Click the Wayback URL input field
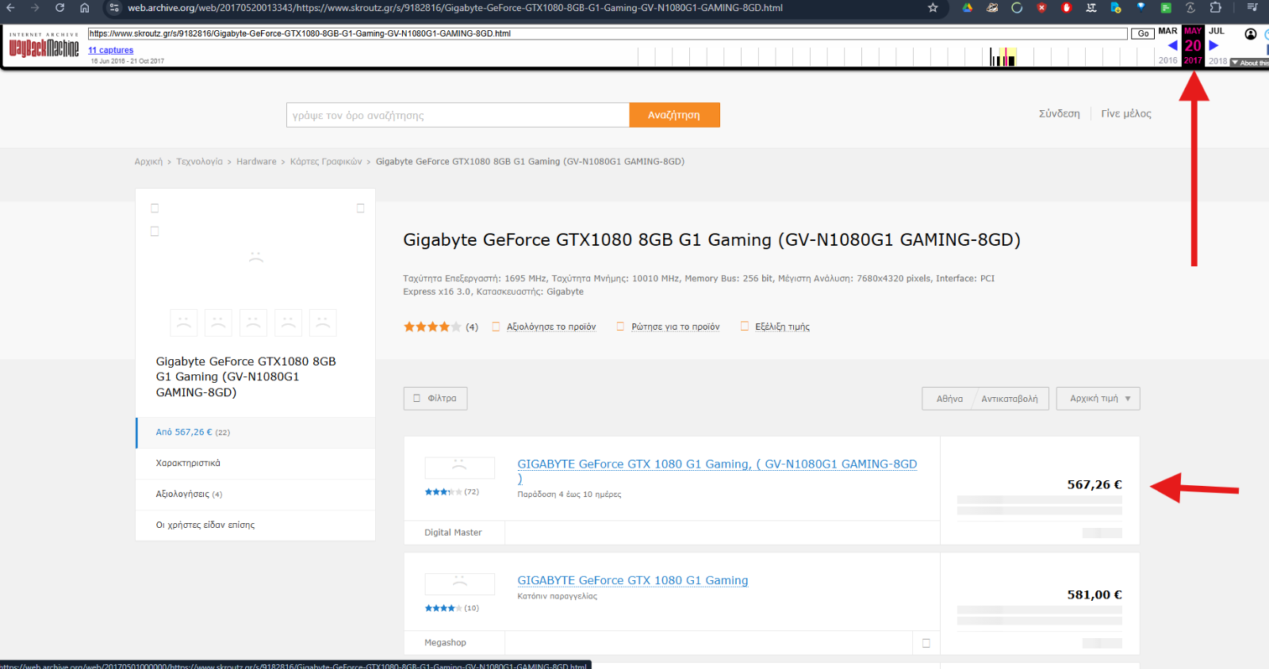 [x=608, y=33]
